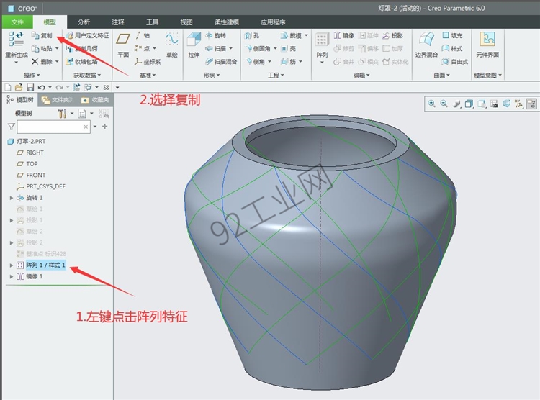This screenshot has width=540, height=400.
Task: Select the Fill (填充) tool
Action: tap(452, 35)
